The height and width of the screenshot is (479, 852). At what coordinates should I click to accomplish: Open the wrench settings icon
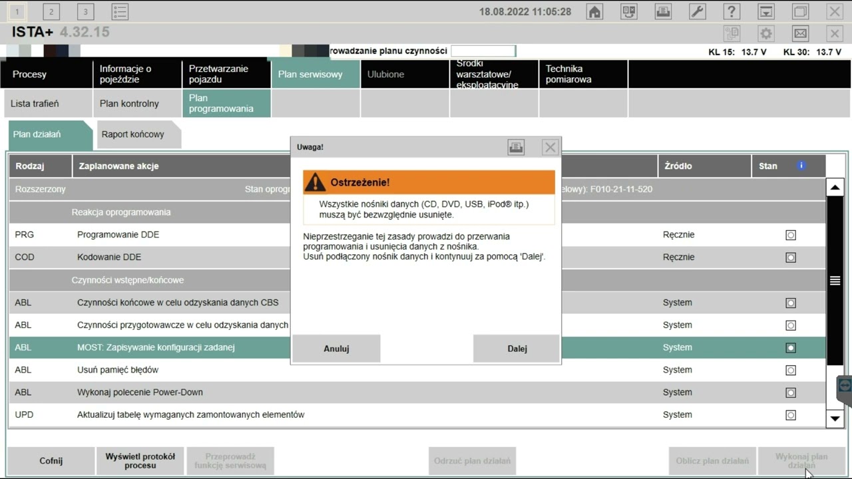coord(697,11)
